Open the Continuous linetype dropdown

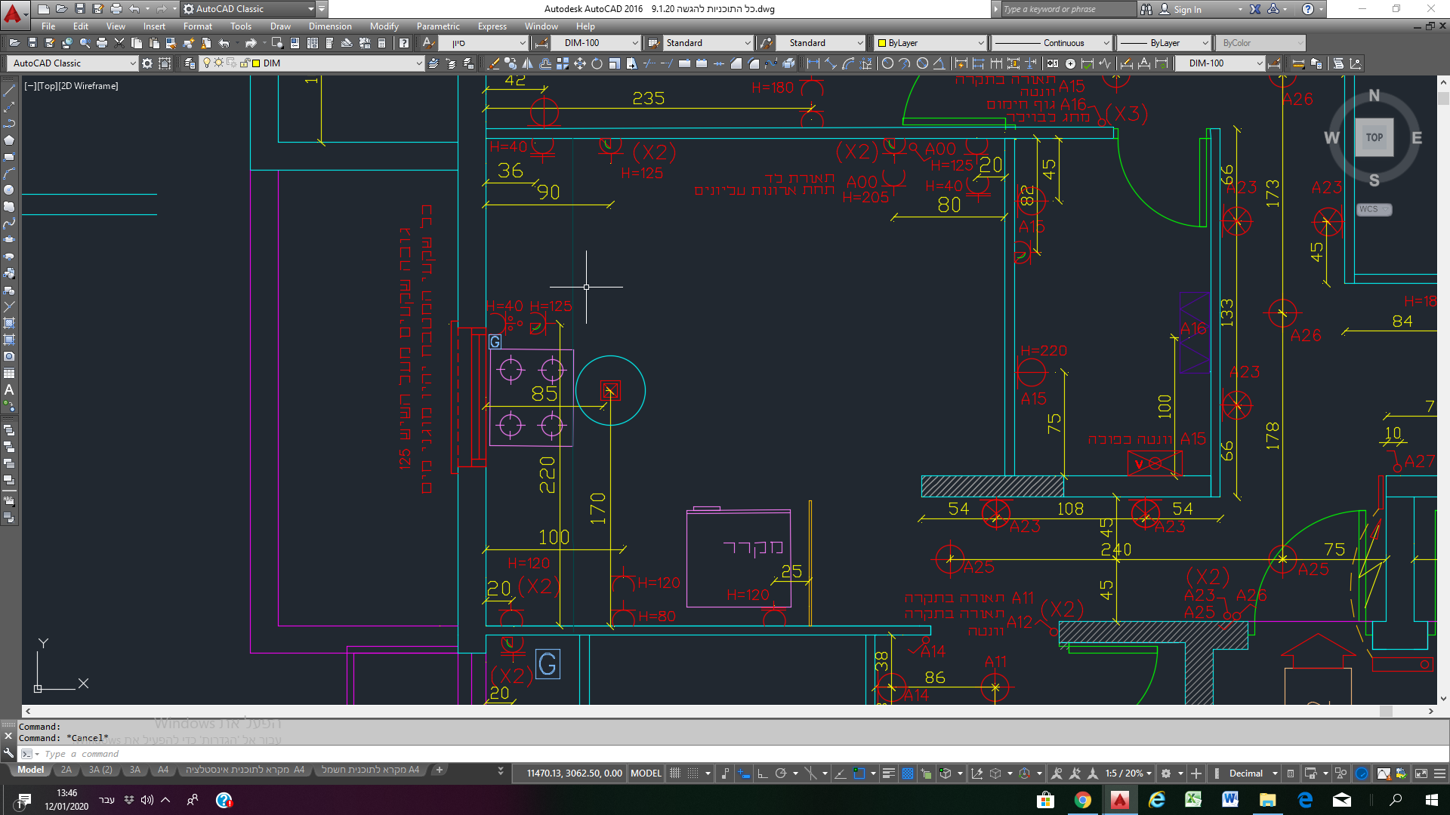pos(1051,43)
